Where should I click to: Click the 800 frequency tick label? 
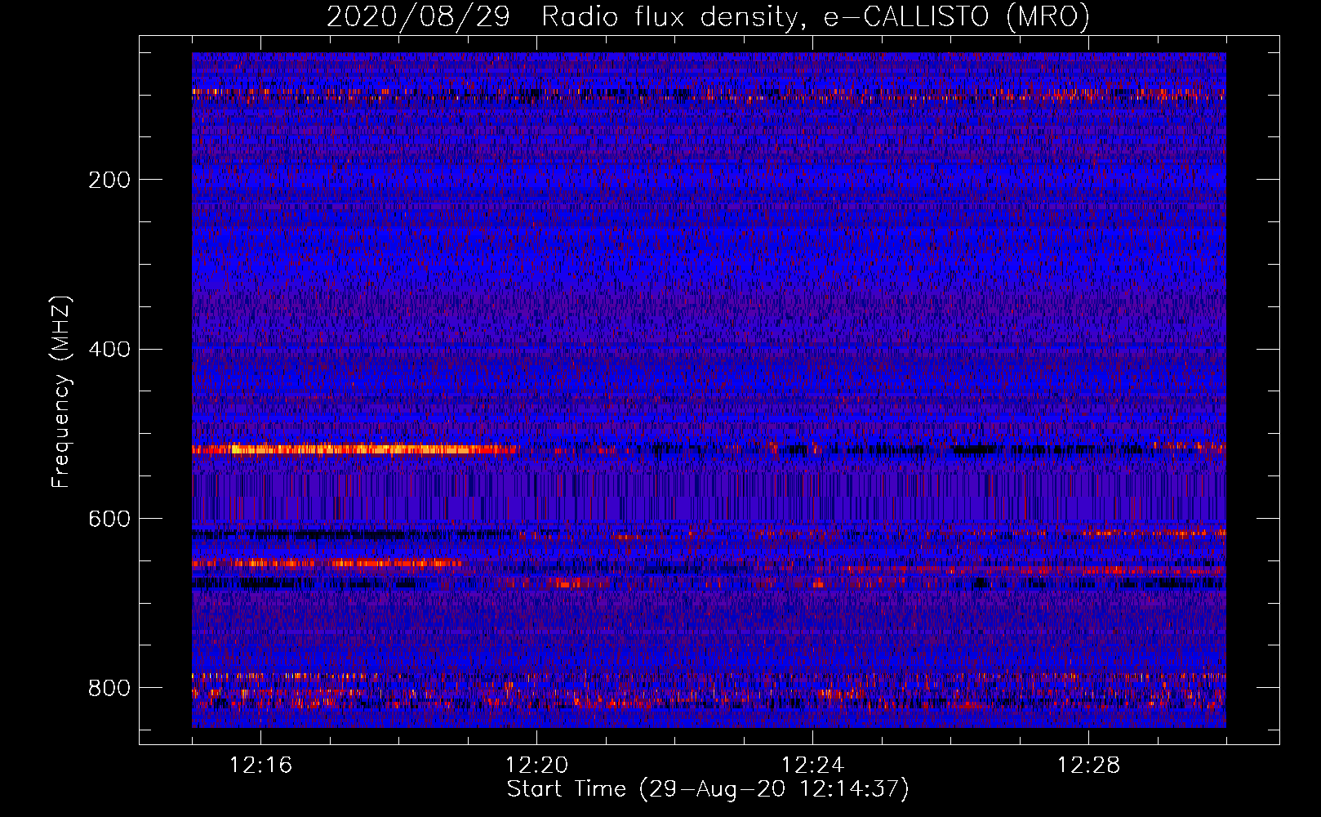(x=109, y=688)
